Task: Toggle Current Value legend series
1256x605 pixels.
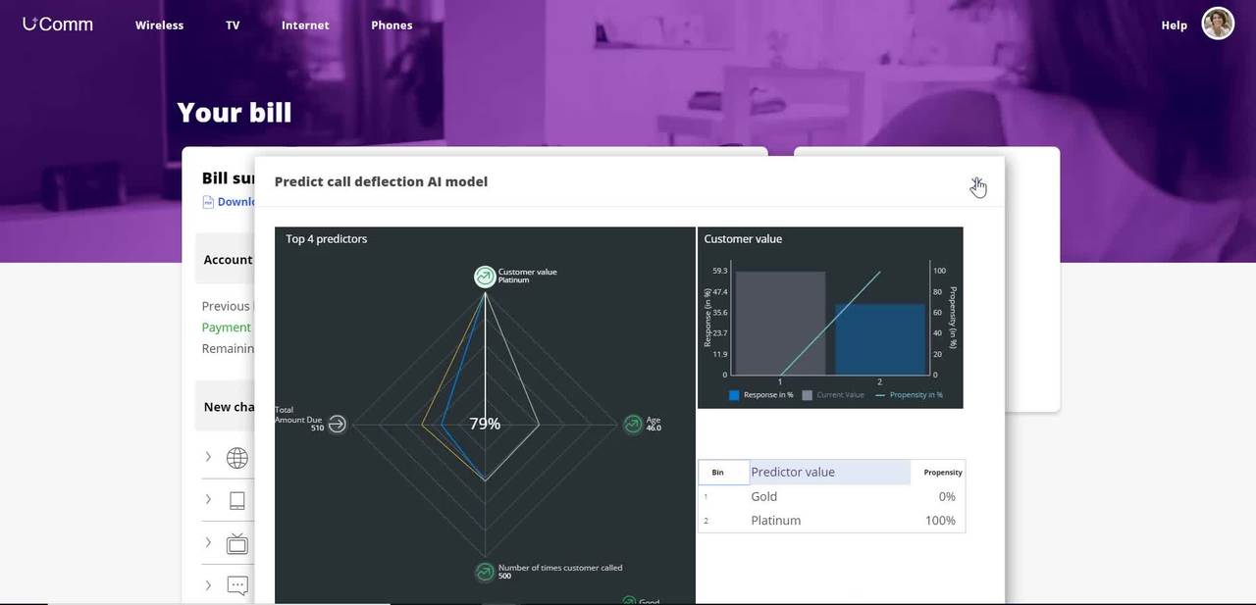Action: coord(833,395)
